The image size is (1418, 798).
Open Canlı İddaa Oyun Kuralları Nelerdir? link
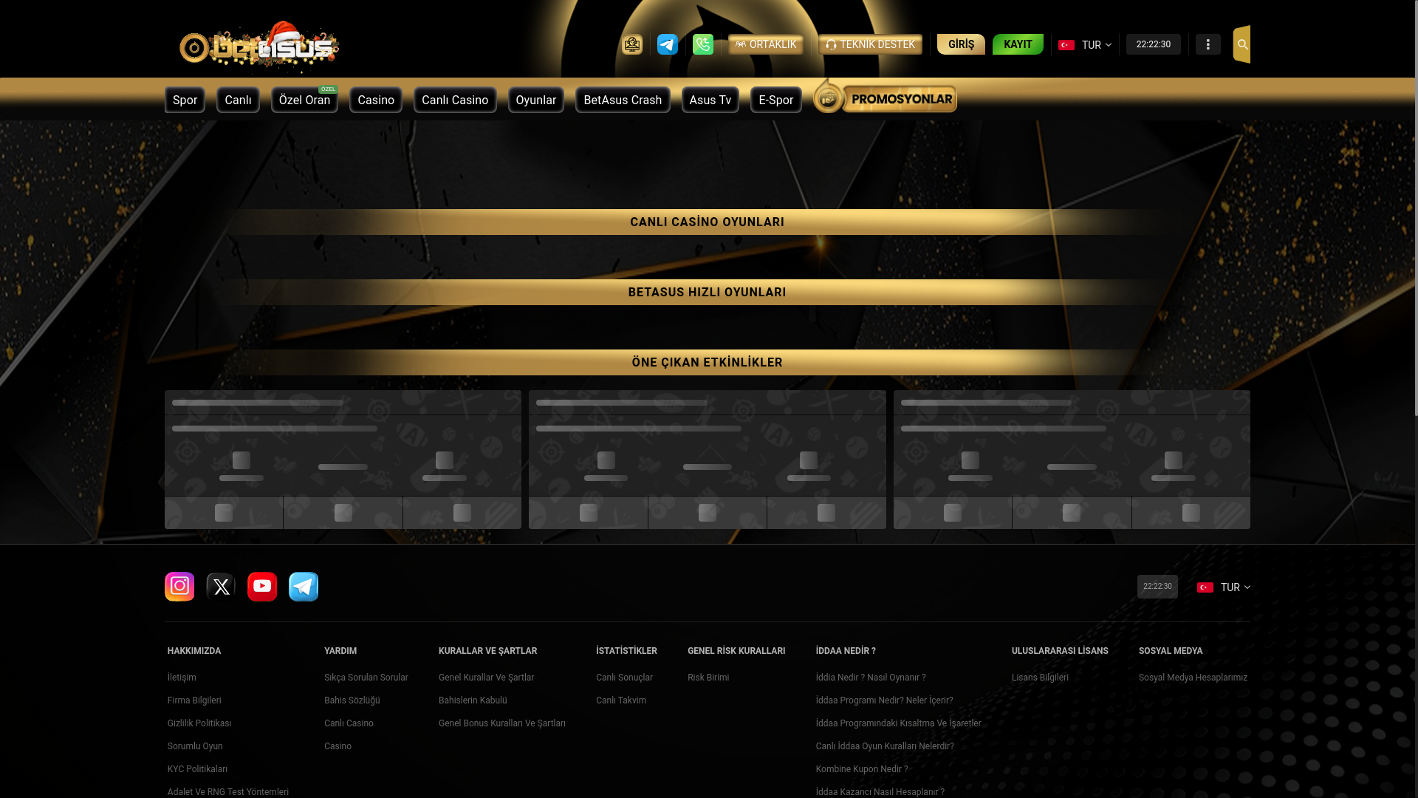[885, 746]
